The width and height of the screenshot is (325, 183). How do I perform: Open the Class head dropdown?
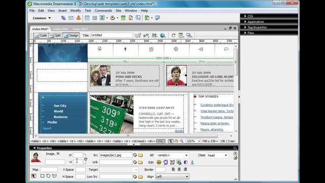tap(225, 156)
